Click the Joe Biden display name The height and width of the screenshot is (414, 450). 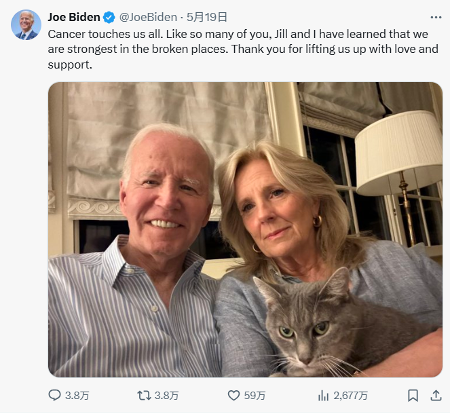tap(74, 17)
